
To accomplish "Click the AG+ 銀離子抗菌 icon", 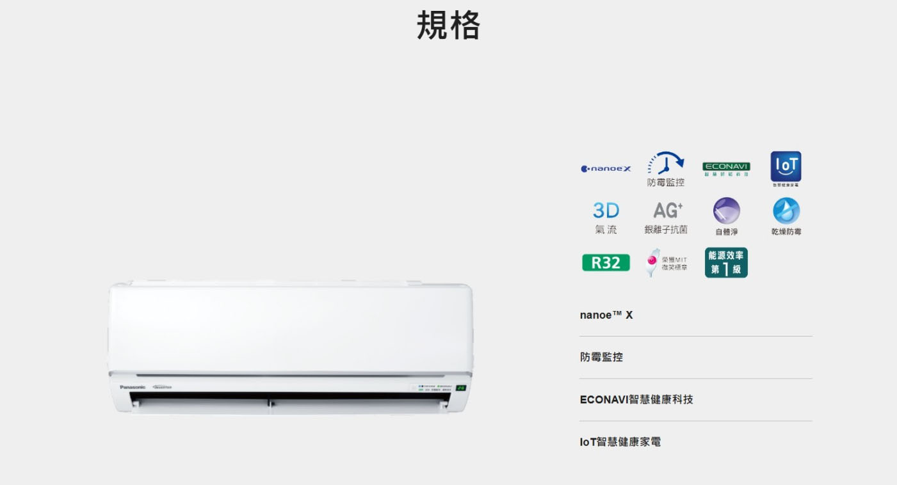I will coord(666,218).
